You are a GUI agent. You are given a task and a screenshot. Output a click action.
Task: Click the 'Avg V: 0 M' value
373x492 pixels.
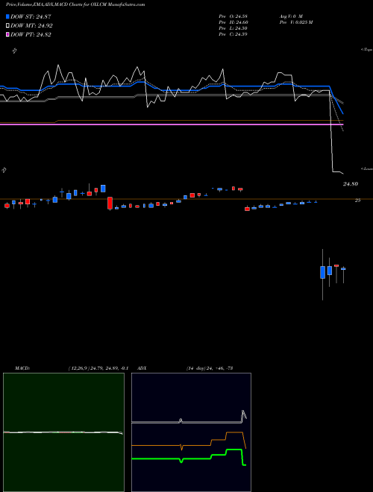[290, 16]
